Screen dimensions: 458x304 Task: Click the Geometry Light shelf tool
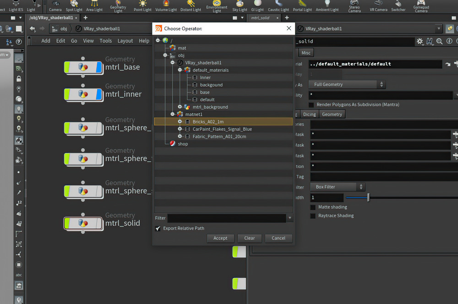click(118, 6)
